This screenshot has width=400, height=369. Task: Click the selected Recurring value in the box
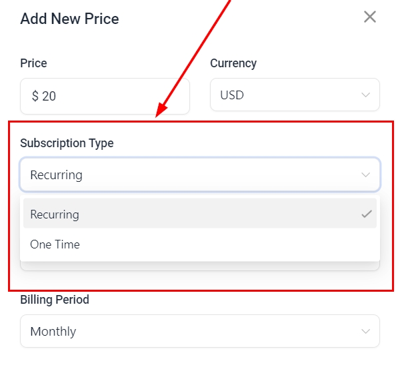[x=57, y=175]
